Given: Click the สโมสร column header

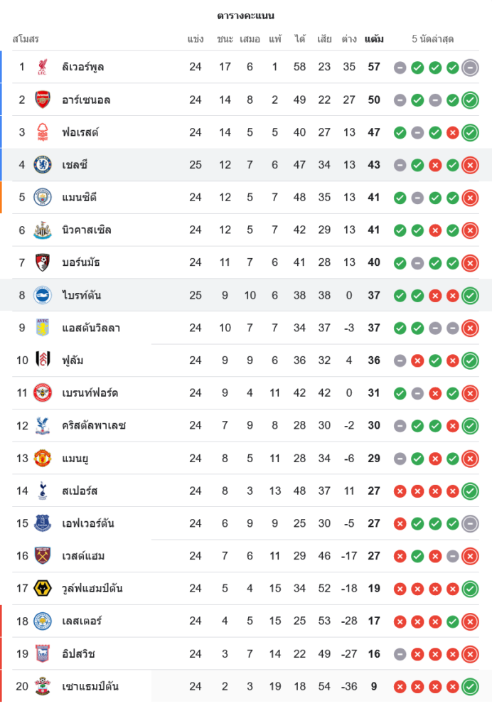Looking at the screenshot, I should (26, 39).
